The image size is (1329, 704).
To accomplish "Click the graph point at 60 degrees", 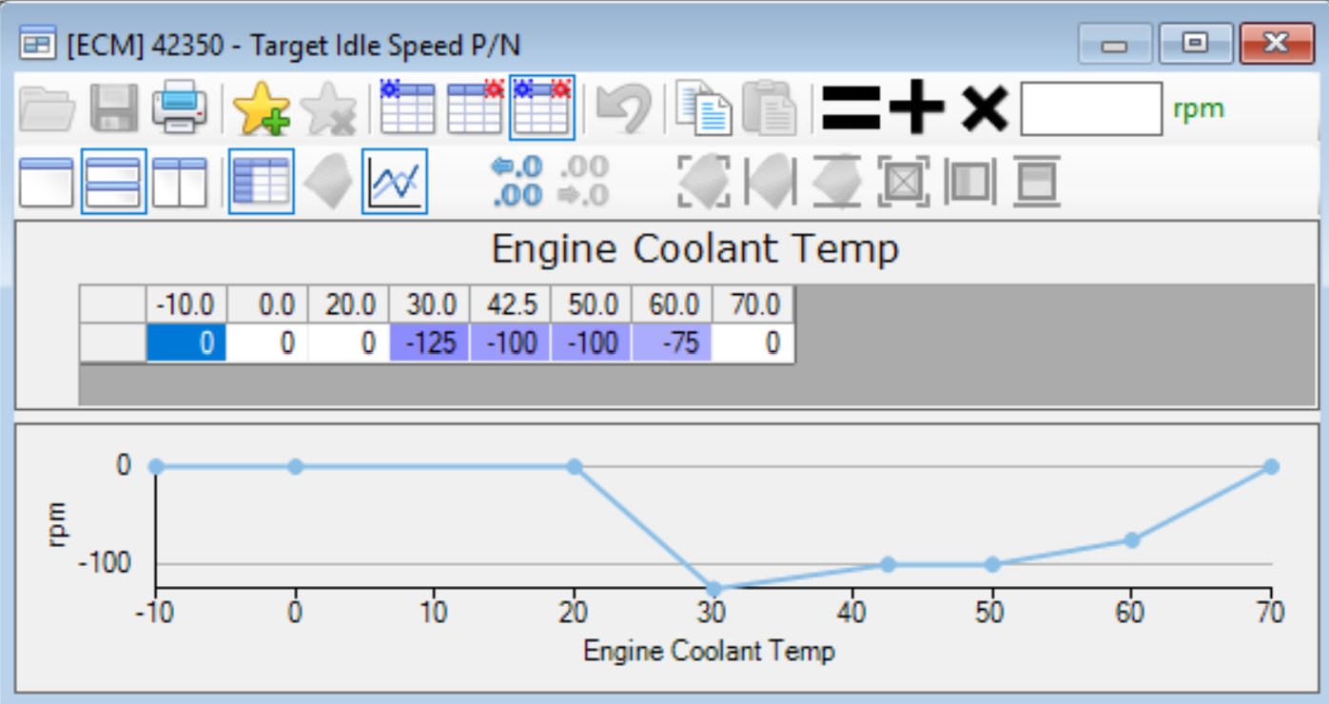I will point(1132,539).
